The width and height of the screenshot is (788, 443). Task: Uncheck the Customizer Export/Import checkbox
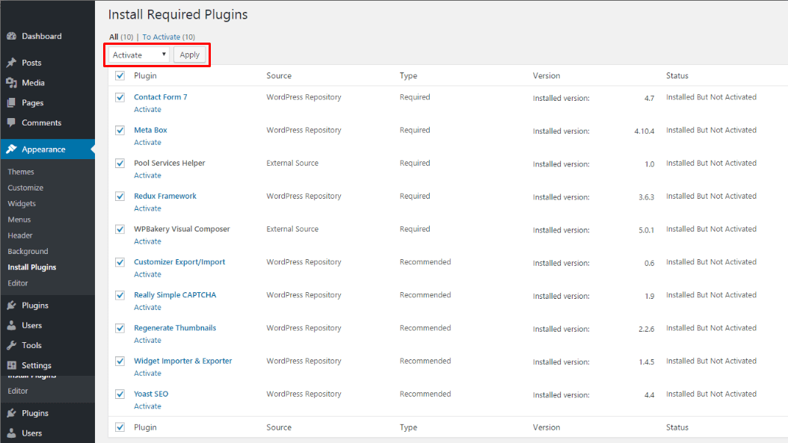pos(120,262)
